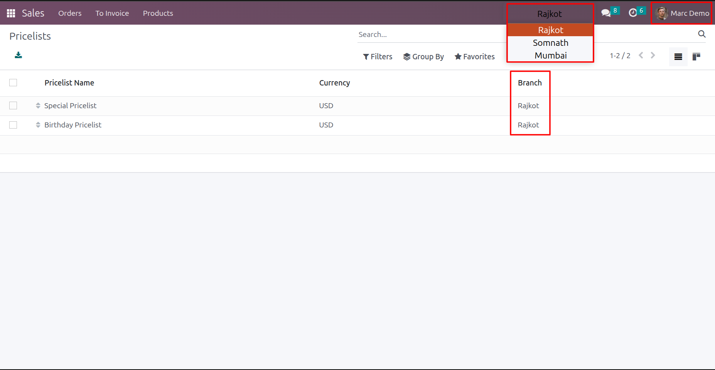Sort by Branch column header

click(530, 83)
